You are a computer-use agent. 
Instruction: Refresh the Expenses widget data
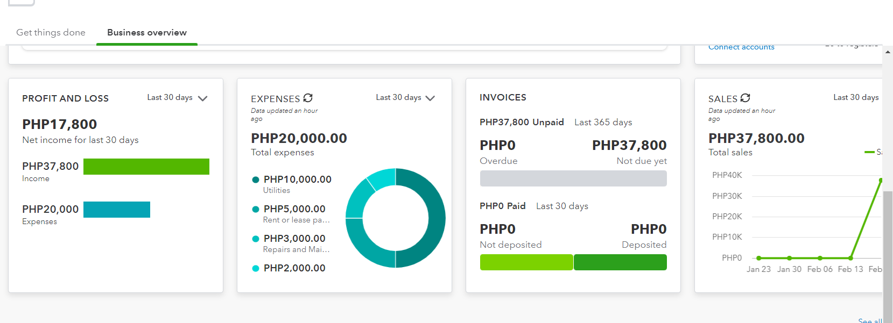[x=308, y=98]
